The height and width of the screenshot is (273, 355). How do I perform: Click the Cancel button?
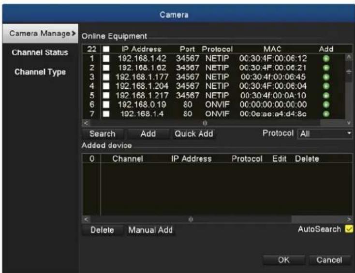[x=329, y=260]
